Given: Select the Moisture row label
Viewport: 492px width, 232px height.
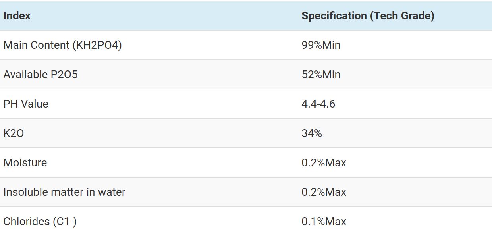Looking at the screenshot, I should [x=25, y=163].
